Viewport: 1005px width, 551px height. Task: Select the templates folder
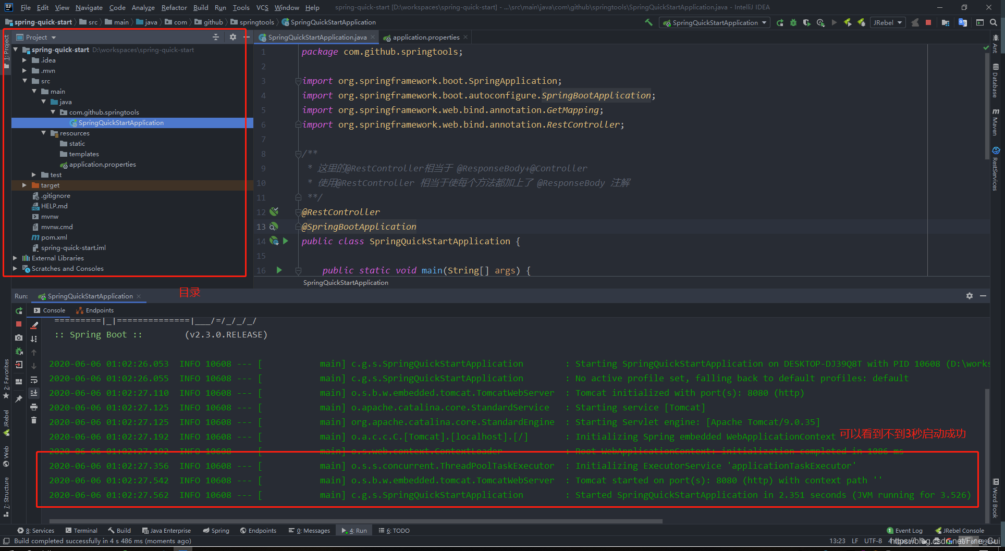click(79, 154)
